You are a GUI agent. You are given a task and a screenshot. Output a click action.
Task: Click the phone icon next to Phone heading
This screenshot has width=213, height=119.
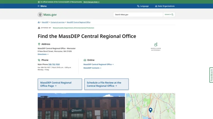39,60
